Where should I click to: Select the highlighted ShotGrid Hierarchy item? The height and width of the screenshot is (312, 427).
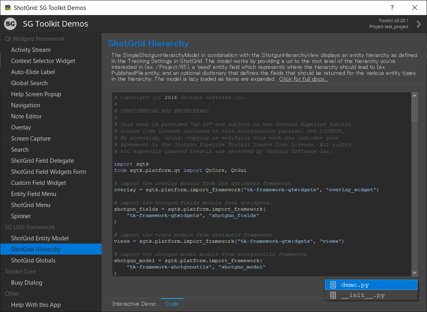[51, 249]
